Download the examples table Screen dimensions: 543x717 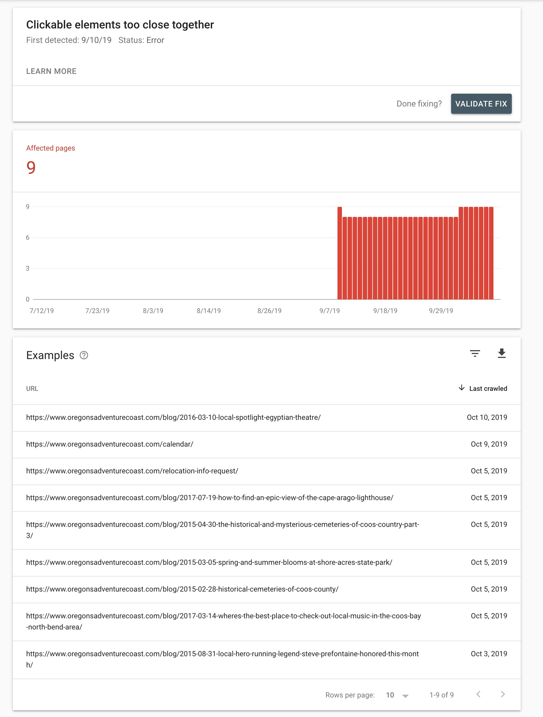point(502,353)
